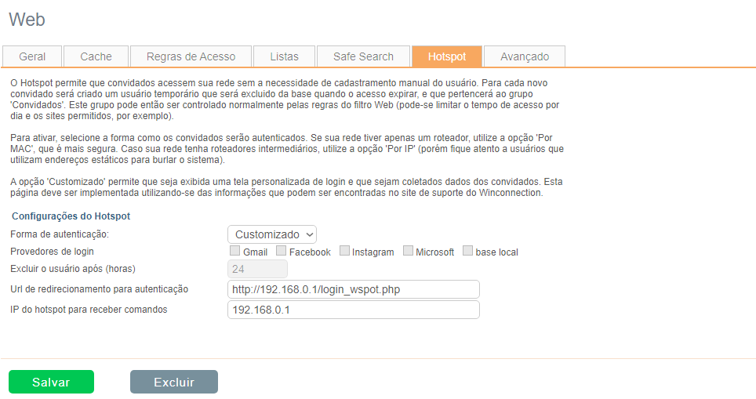The image size is (756, 399).
Task: Open the Geral tab
Action: point(32,56)
